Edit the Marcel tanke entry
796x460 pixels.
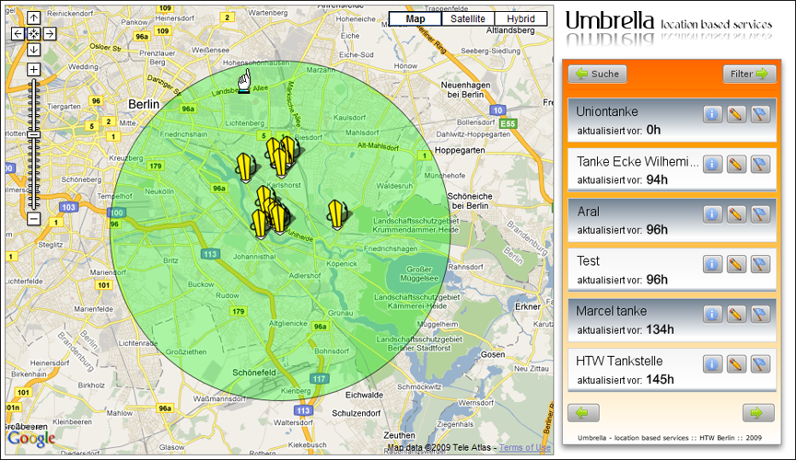coord(736,315)
